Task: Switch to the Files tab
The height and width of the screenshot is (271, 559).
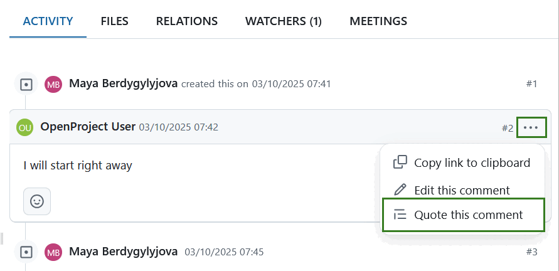Action: tap(114, 21)
